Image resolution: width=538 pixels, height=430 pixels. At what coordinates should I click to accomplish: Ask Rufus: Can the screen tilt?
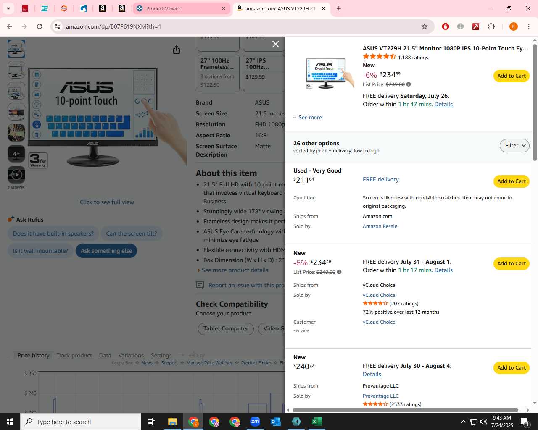132,233
